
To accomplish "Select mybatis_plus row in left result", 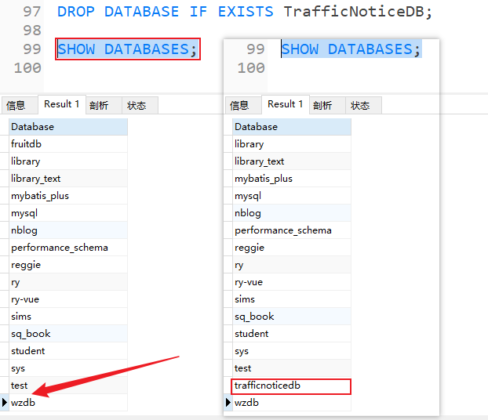I will (x=68, y=196).
